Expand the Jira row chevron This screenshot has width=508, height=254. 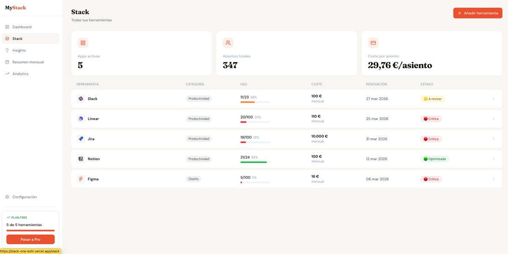pos(494,139)
